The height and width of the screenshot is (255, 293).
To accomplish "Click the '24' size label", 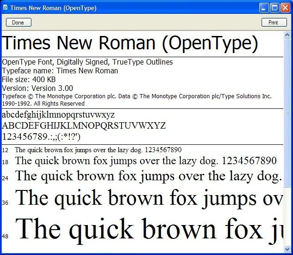I will pos(5,178).
